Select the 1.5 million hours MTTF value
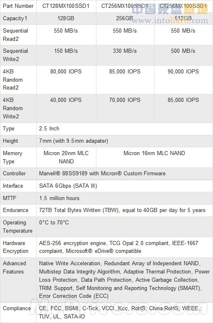213x323 pixels. [x=59, y=198]
